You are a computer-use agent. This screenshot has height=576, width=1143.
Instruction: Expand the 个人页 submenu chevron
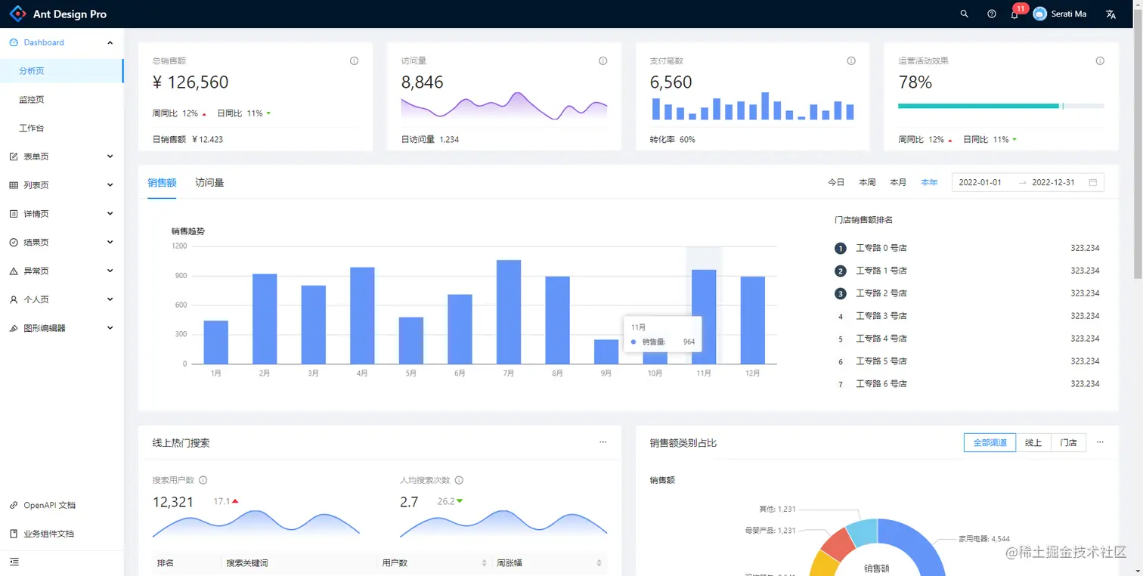110,299
